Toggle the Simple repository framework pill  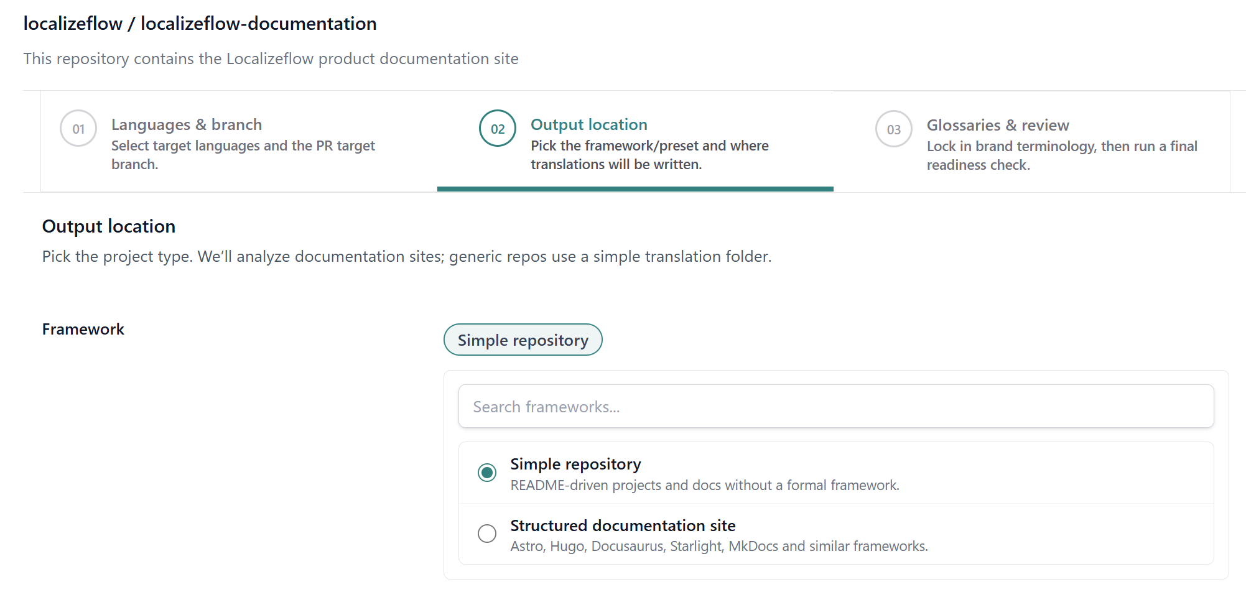point(523,340)
